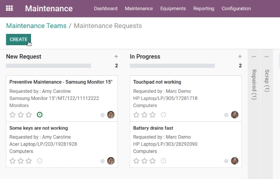
Task: Add a card in New Request column
Action: click(116, 56)
